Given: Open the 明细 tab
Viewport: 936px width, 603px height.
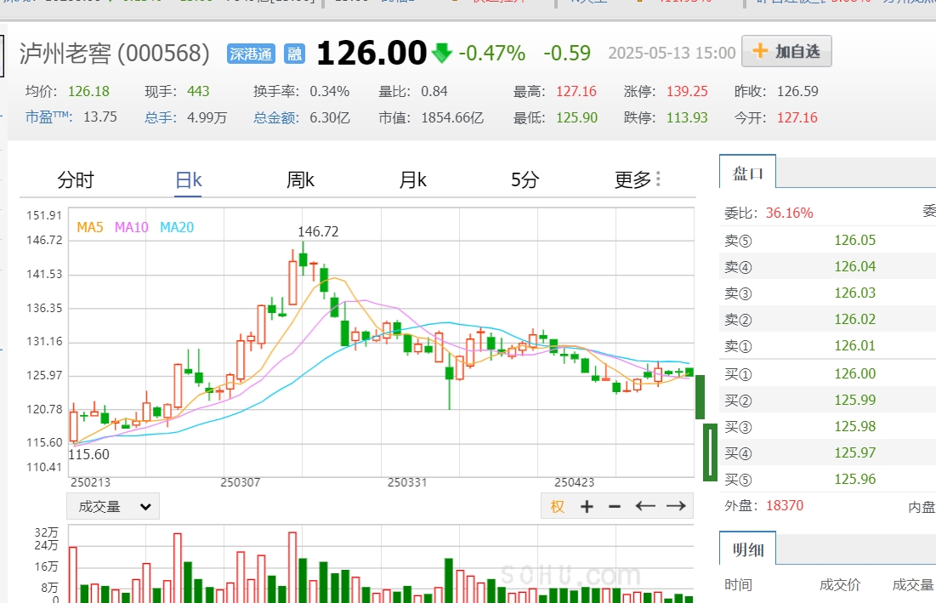Looking at the screenshot, I should click(748, 549).
